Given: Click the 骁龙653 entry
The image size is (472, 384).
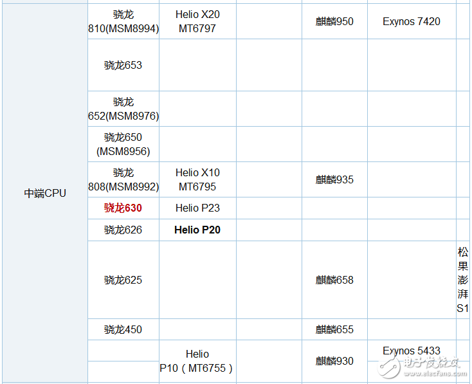Looking at the screenshot, I should (x=123, y=65).
